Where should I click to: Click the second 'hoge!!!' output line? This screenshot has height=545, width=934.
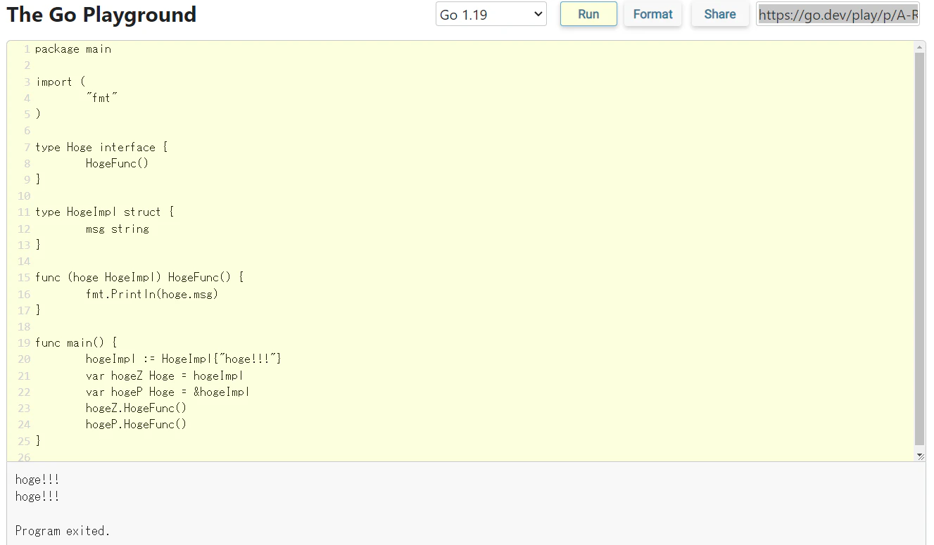pos(37,496)
